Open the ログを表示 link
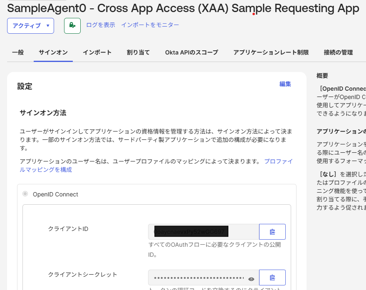The height and width of the screenshot is (290, 366). pos(100,25)
